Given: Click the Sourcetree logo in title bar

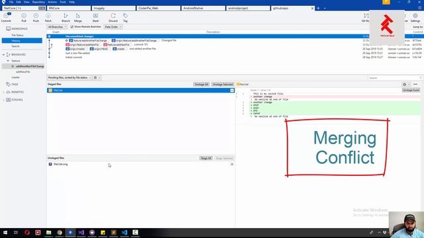Looking at the screenshot, I should pos(3,2).
